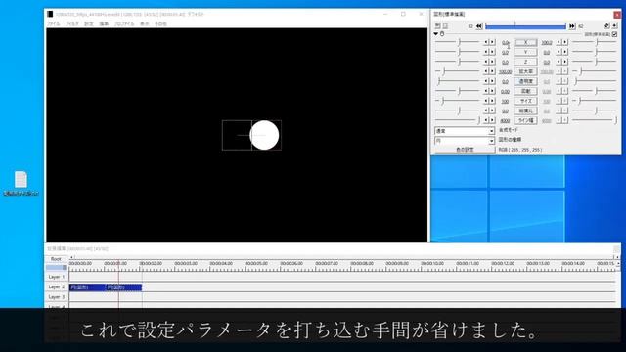Click the Root button in the timeline
The image size is (626, 352).
coord(56,259)
